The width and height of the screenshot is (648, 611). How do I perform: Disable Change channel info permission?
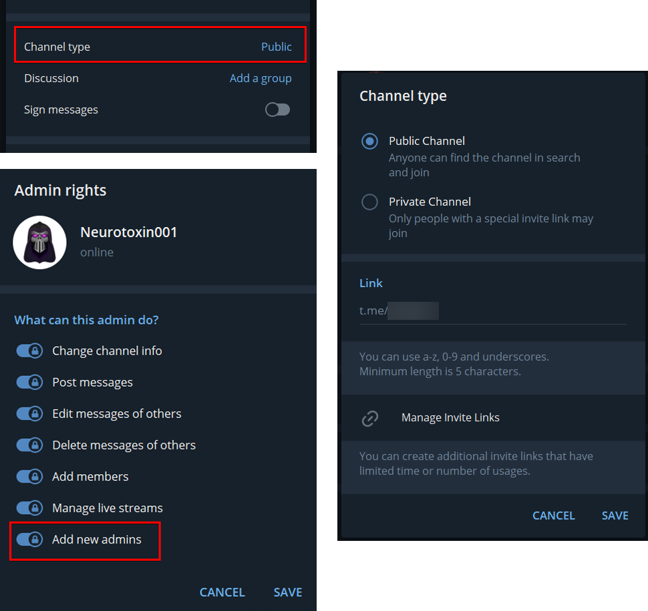(29, 351)
